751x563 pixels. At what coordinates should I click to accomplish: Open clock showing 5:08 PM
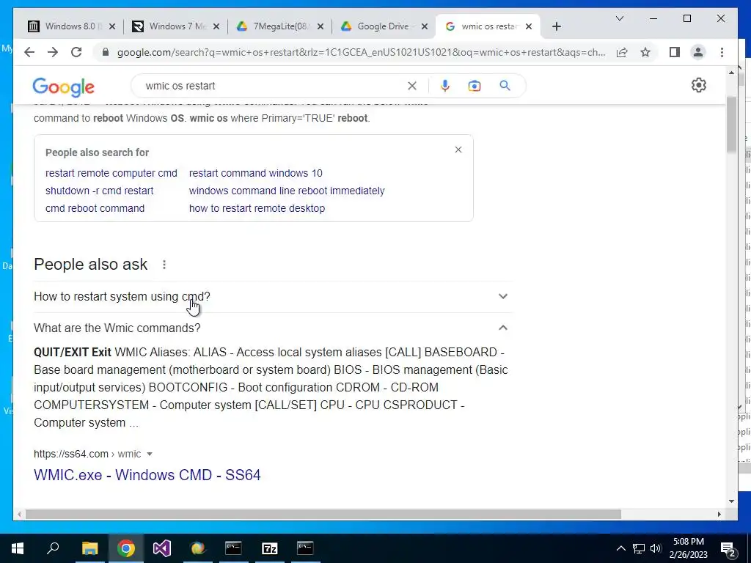[x=688, y=548]
